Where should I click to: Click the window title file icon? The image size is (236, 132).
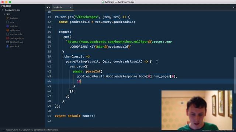[103, 2]
